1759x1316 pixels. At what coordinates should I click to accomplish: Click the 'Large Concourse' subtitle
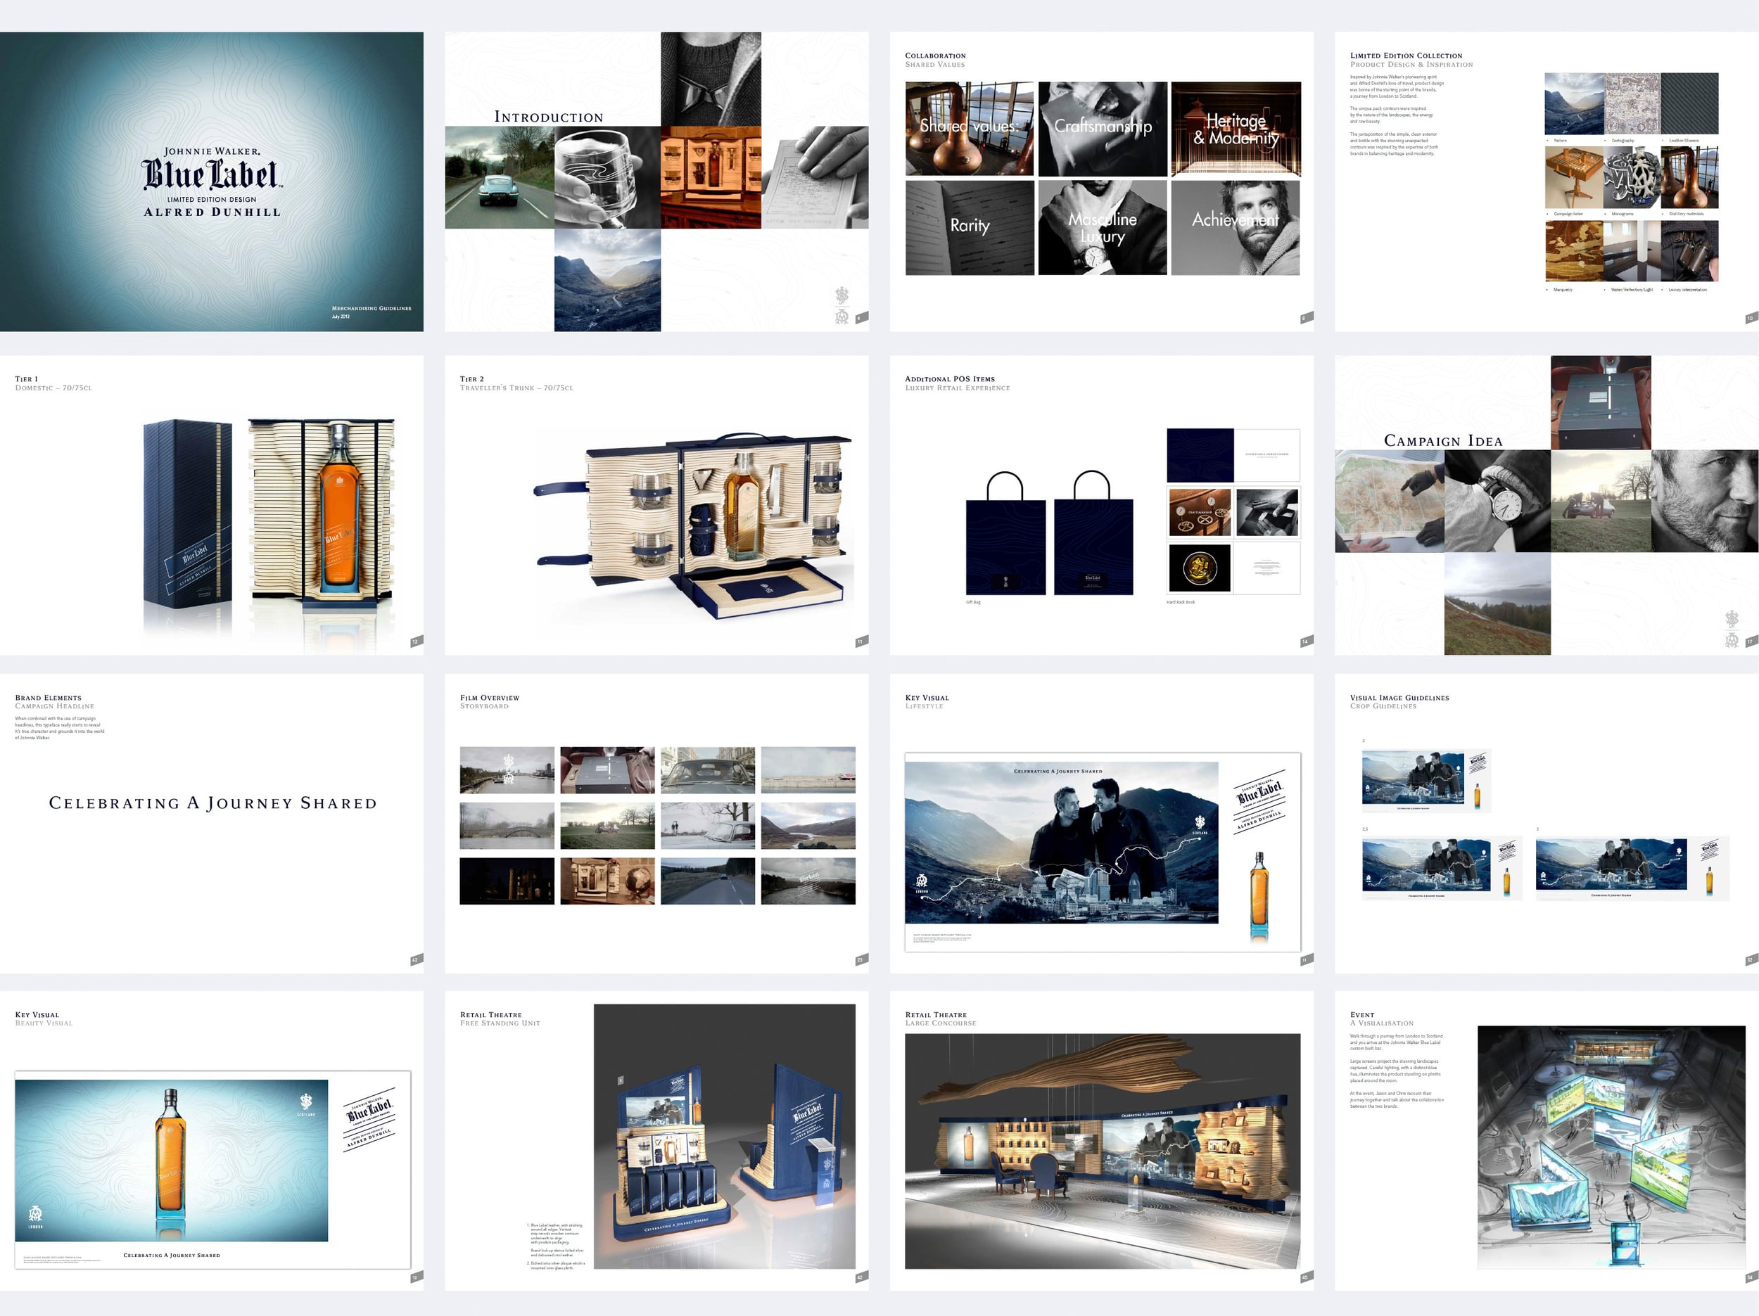point(941,1023)
